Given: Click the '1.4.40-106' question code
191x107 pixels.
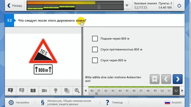Looking at the screenshot, I should pos(165,7).
